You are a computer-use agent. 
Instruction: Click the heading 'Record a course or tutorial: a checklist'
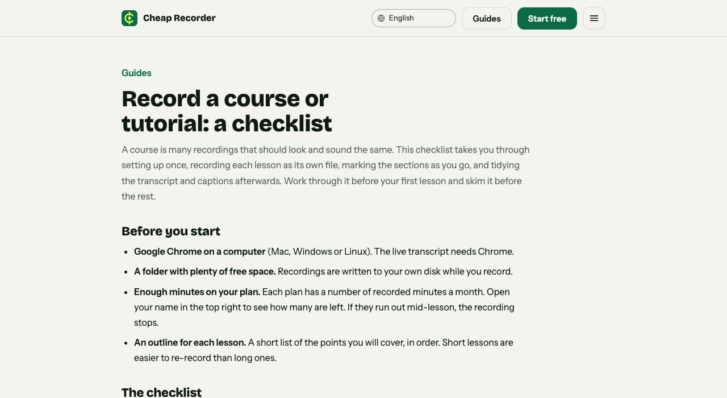click(227, 111)
